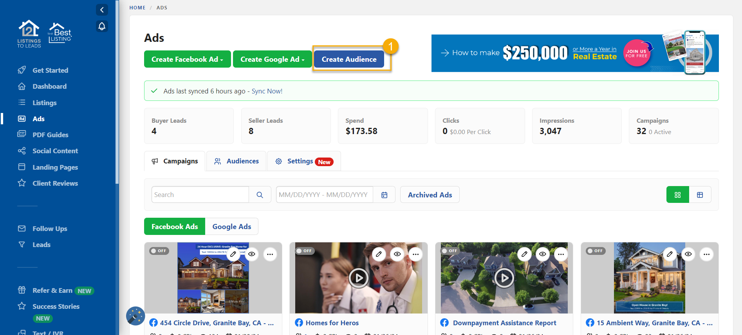Image resolution: width=742 pixels, height=335 pixels.
Task: Switch to grid view layout
Action: 677,195
